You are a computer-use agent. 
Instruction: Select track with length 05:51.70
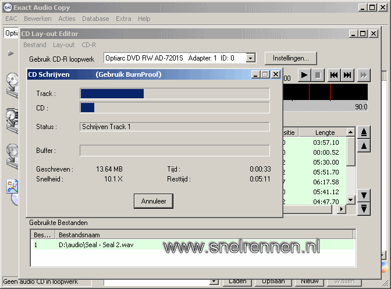pos(315,172)
